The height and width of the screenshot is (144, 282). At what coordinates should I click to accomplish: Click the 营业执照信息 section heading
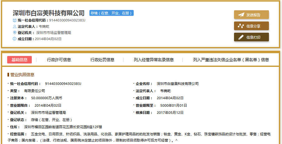[x=22, y=75]
